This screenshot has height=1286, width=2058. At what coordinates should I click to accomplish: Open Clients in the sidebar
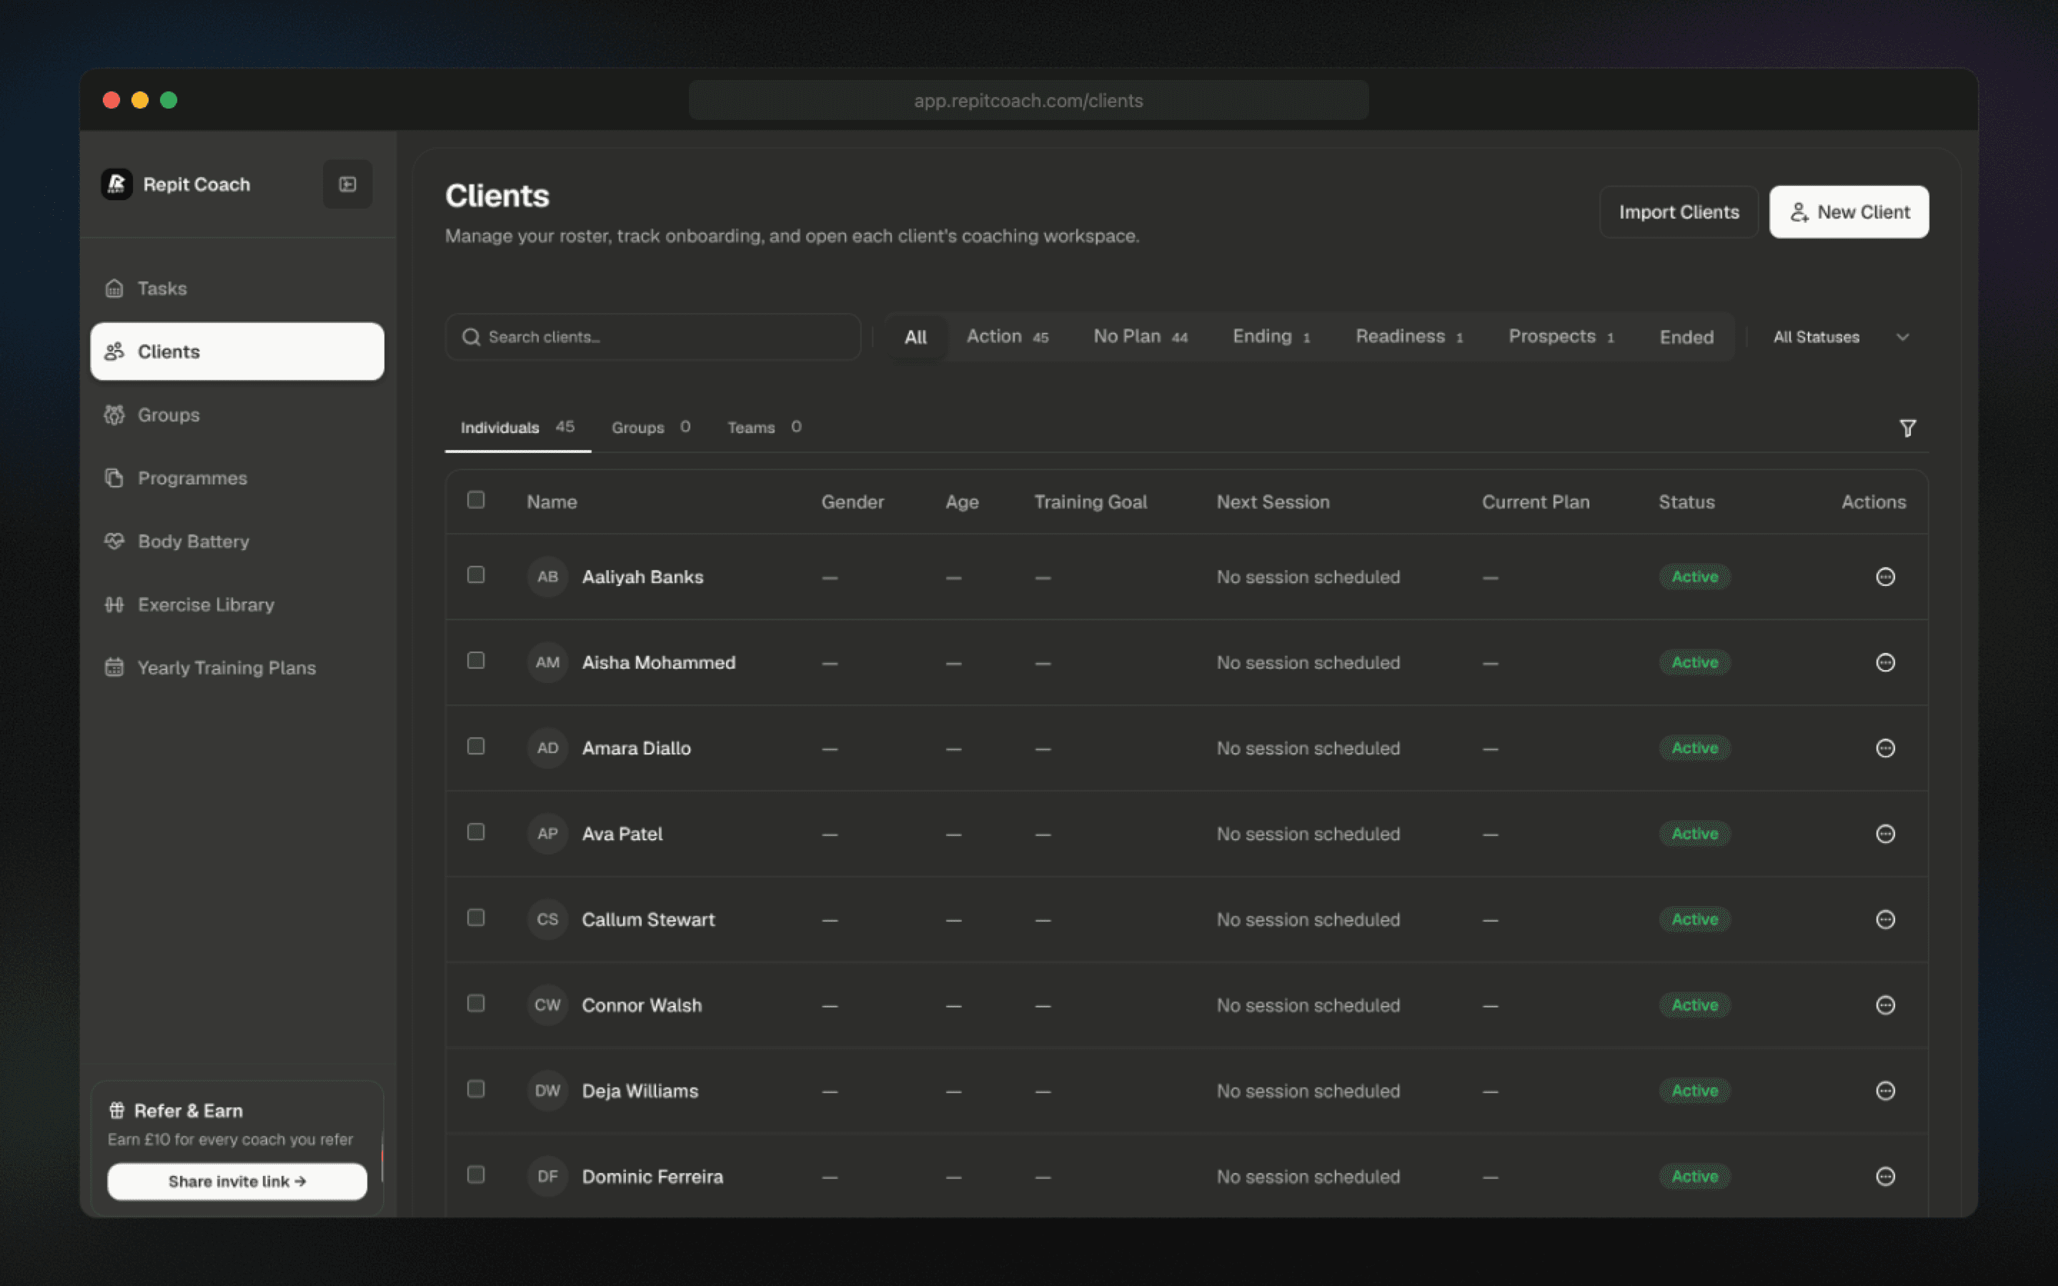(237, 352)
